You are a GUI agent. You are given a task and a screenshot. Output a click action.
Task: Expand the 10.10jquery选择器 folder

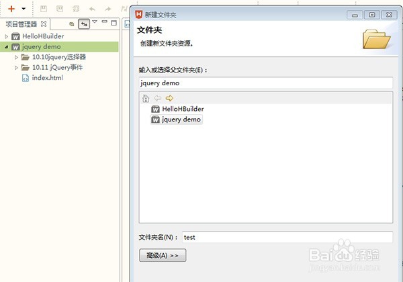point(16,57)
